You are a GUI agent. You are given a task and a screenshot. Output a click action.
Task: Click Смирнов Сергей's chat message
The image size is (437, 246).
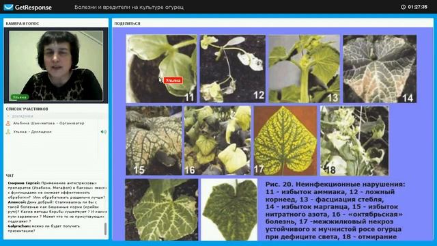click(x=57, y=190)
